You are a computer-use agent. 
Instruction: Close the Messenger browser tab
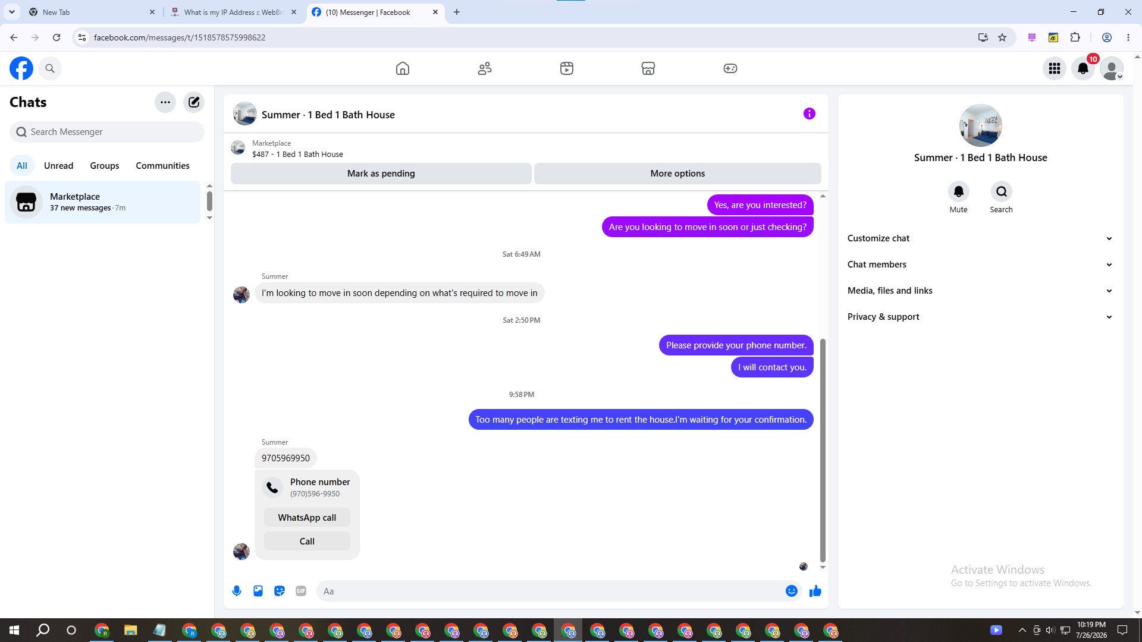[x=435, y=12]
